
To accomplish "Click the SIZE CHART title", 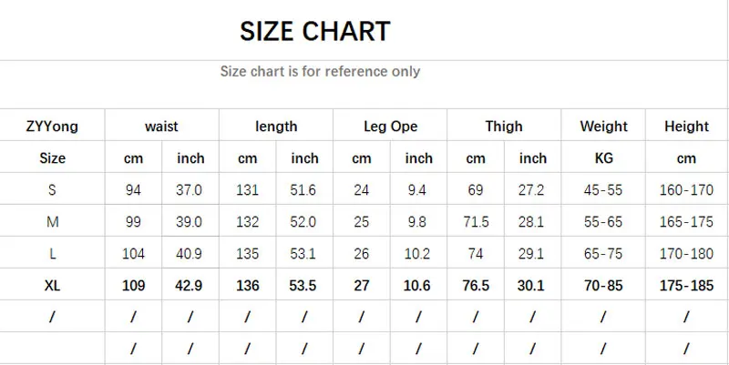I will pos(314,32).
